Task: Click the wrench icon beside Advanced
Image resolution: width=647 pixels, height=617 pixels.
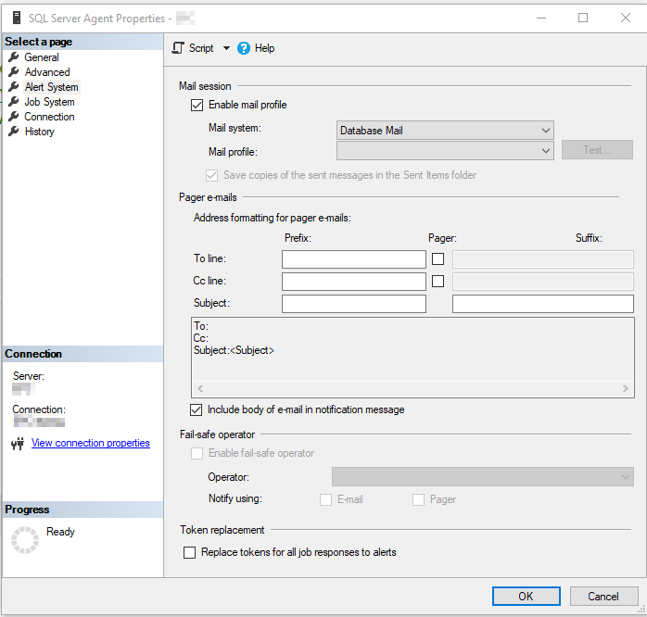Action: 14,71
